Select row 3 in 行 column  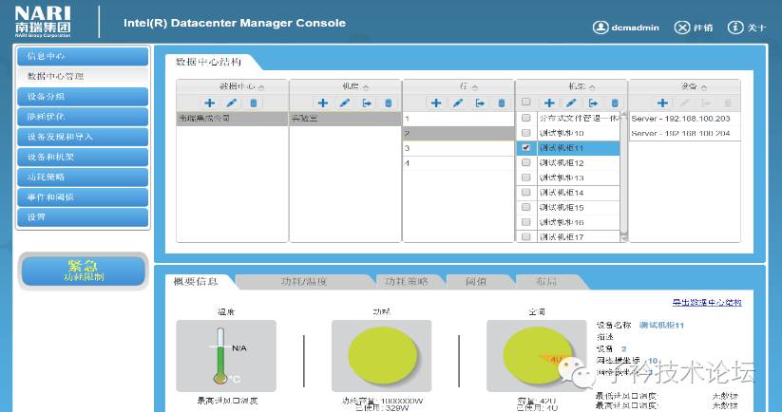pos(458,148)
